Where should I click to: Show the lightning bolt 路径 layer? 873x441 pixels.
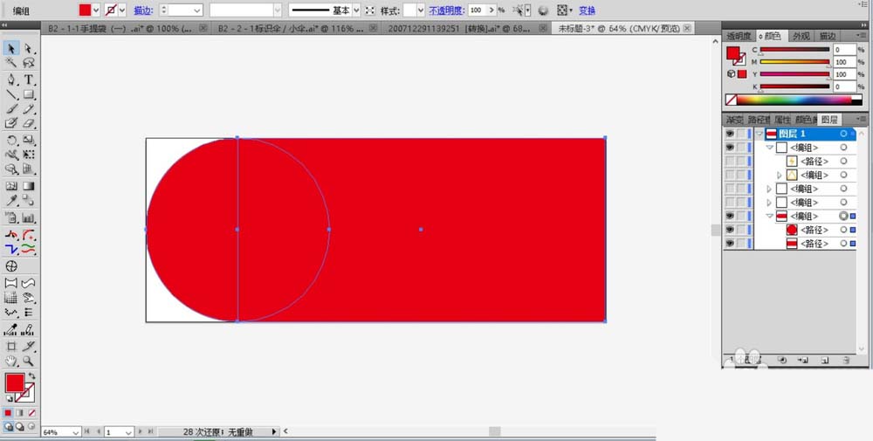(729, 161)
